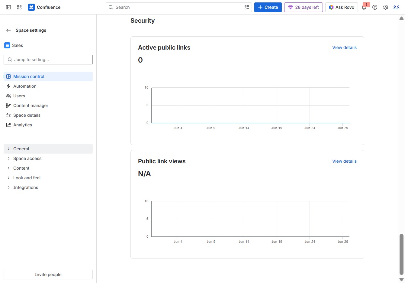
Task: Open Analytics in the sidebar
Action: (48, 125)
